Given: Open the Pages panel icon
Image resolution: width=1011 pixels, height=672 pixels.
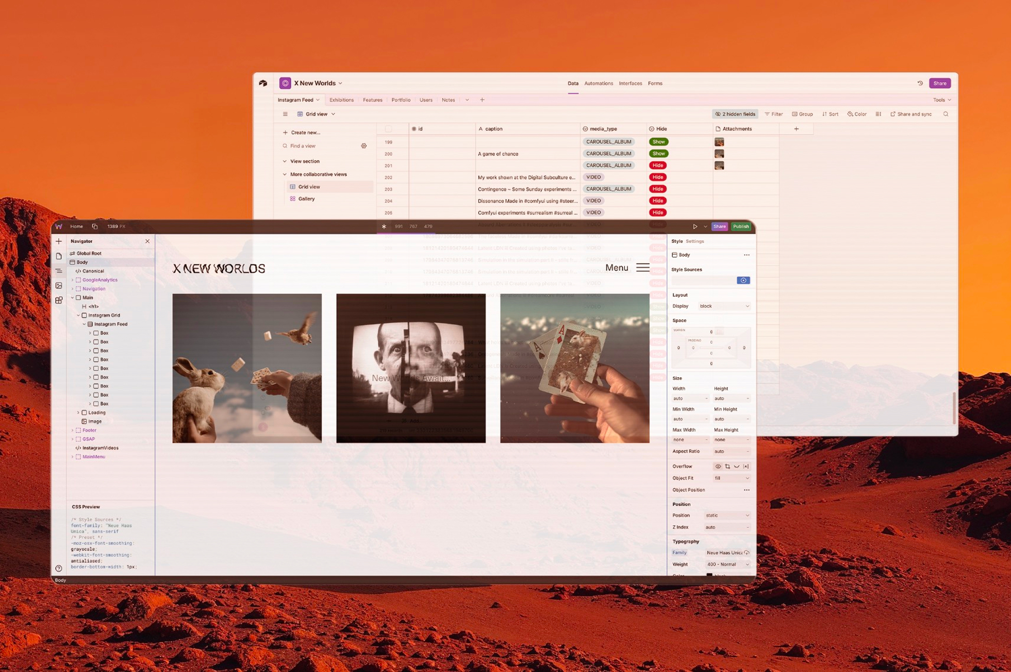Looking at the screenshot, I should point(59,256).
